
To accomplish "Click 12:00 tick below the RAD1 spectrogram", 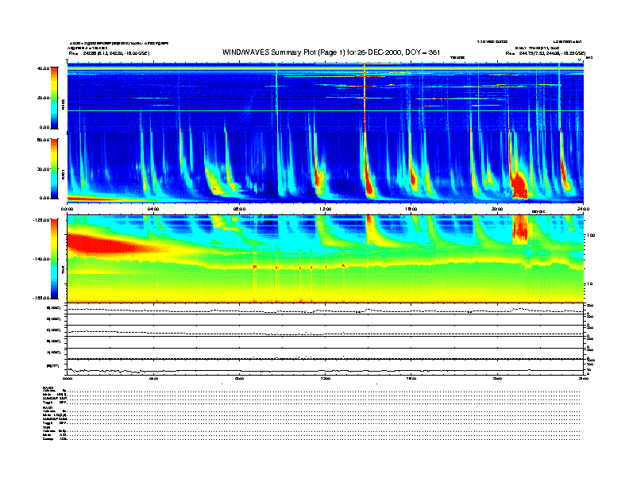I will 326,209.
